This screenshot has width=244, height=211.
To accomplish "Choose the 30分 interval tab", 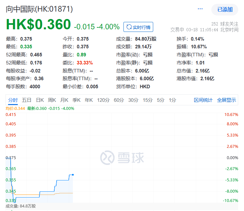I will tap(133, 100).
